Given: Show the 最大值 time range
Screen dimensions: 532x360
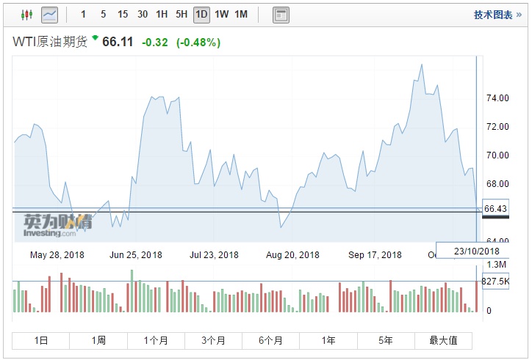Looking at the screenshot, I should click(443, 340).
